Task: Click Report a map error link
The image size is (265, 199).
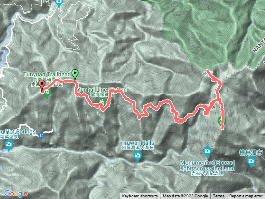Action: click(246, 196)
